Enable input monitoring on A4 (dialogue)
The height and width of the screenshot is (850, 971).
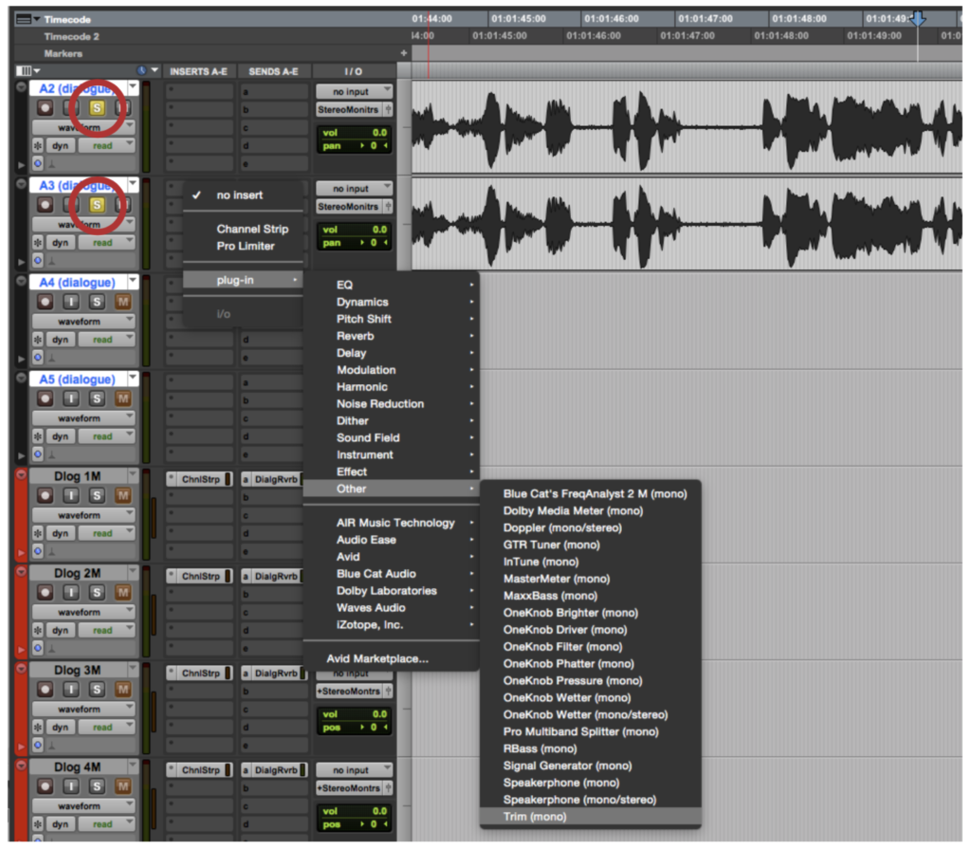coord(70,302)
